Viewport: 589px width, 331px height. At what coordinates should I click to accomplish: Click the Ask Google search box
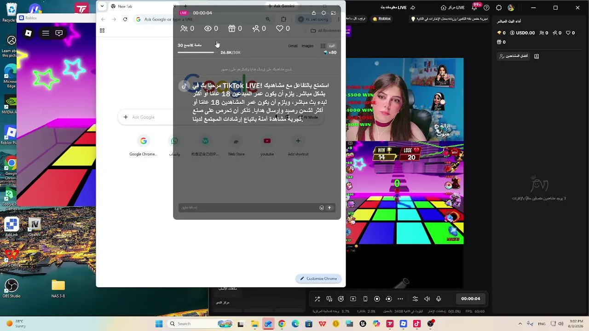pos(221,117)
